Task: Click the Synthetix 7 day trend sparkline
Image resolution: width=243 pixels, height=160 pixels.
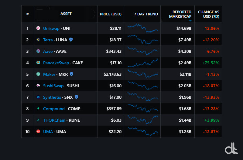Action: click(143, 97)
